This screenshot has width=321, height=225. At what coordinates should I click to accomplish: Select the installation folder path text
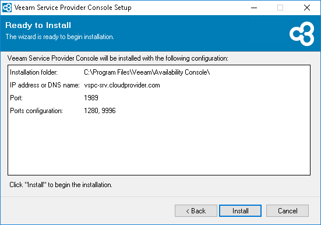[x=147, y=72]
